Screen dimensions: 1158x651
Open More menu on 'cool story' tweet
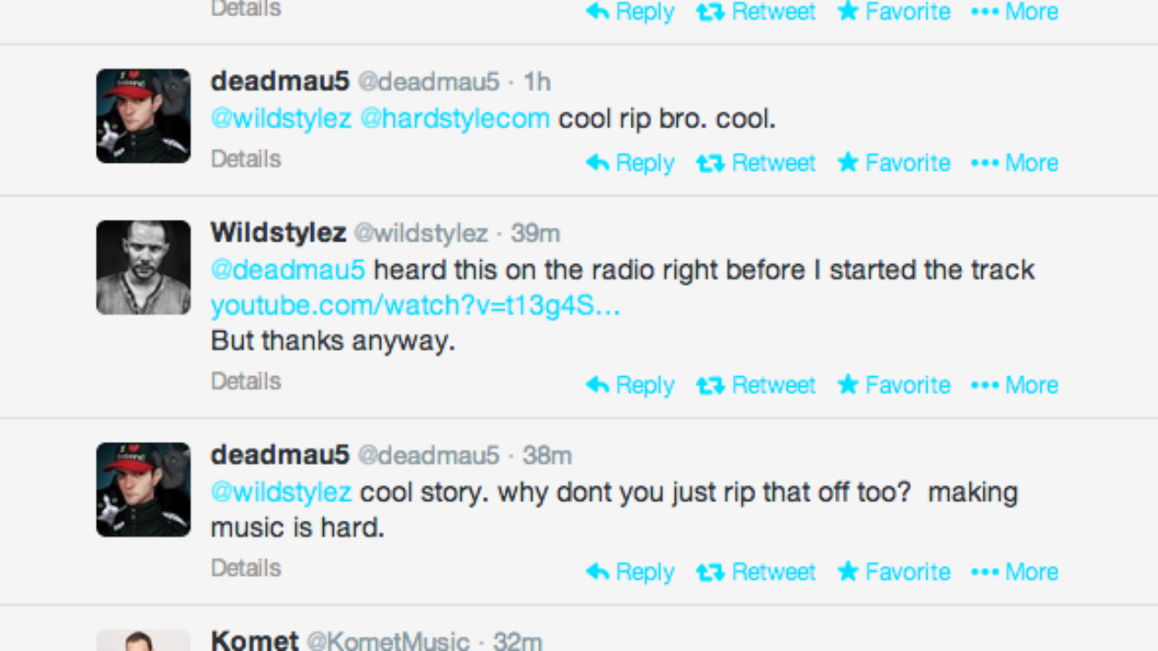click(1014, 572)
